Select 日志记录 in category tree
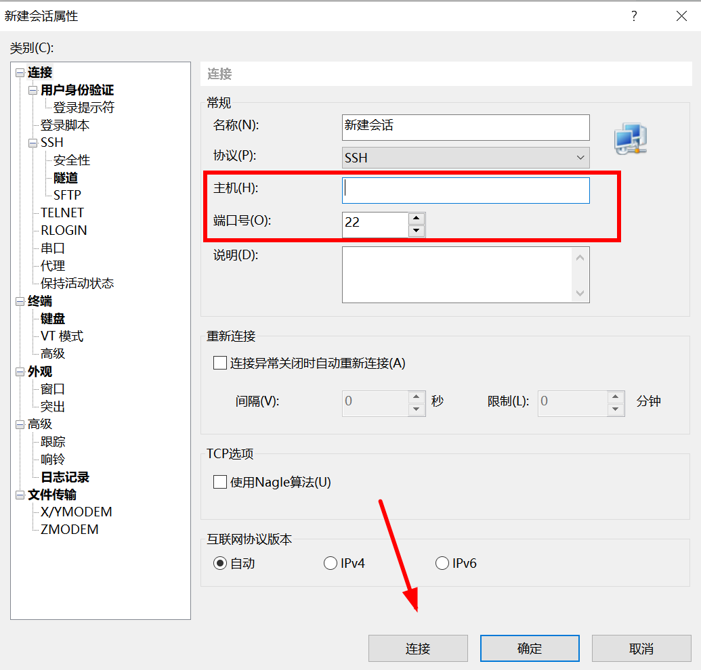 coord(65,477)
